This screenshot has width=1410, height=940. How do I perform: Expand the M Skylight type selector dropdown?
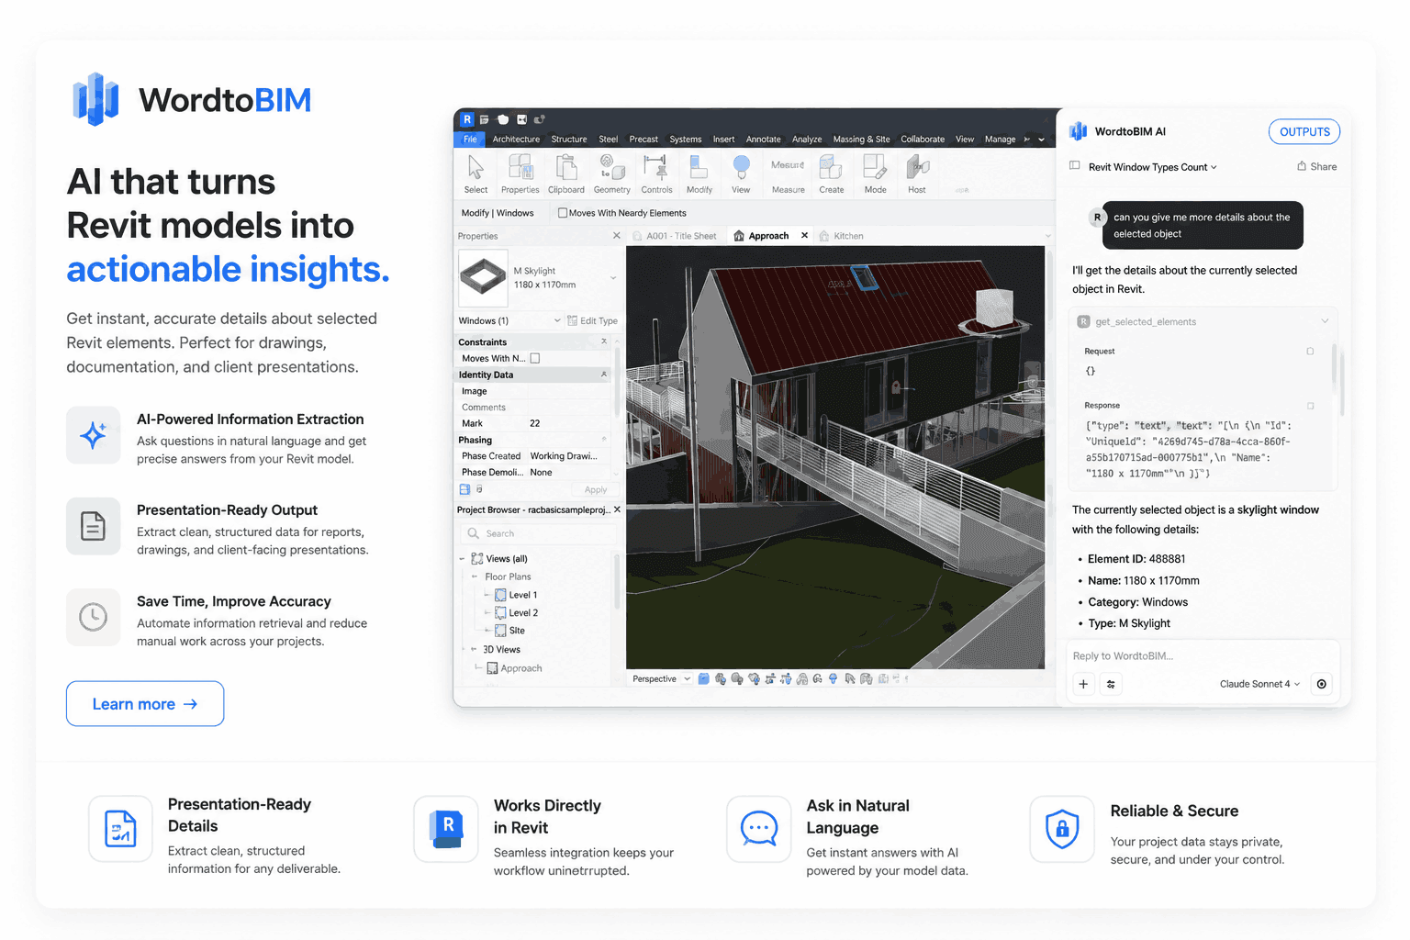pyautogui.click(x=613, y=277)
